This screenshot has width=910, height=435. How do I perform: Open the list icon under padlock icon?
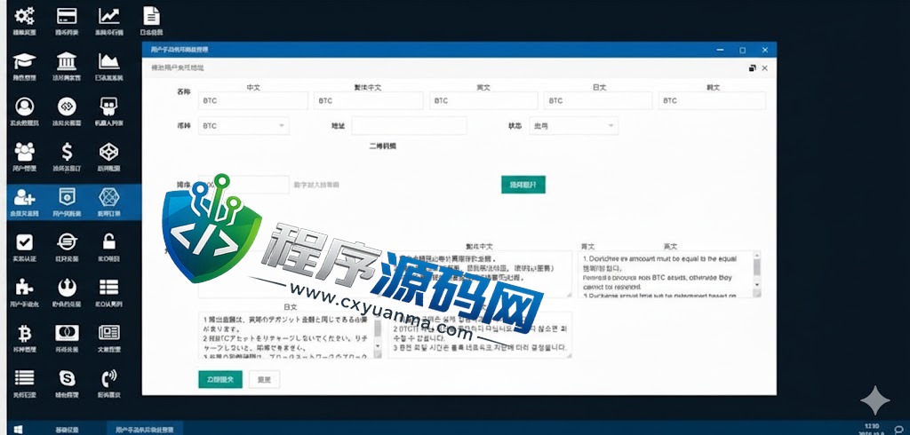[x=108, y=287]
